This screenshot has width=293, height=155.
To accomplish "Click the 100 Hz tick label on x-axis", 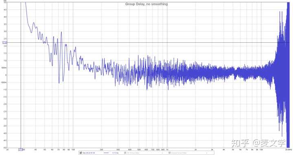I will coord(73,150).
